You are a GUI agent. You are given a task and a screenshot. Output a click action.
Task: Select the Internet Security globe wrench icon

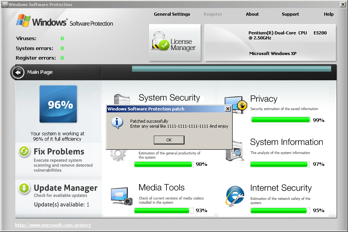[x=235, y=196]
